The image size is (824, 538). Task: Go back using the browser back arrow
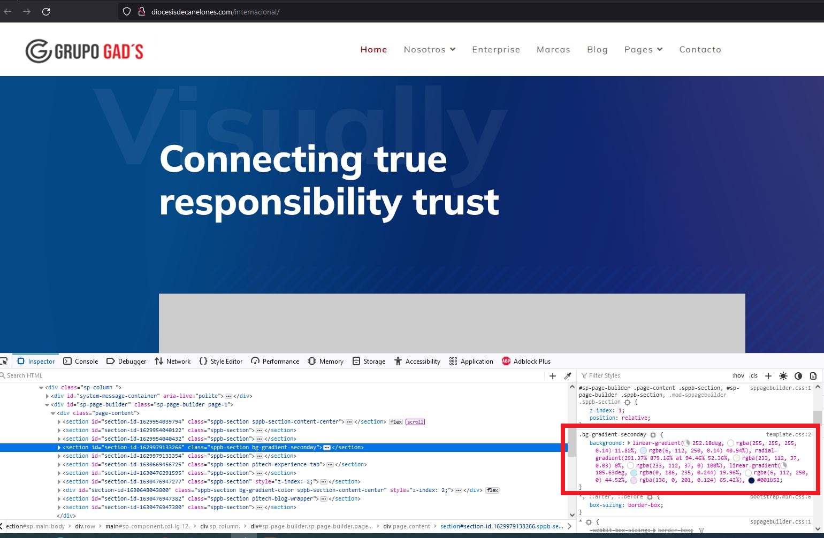tap(7, 11)
